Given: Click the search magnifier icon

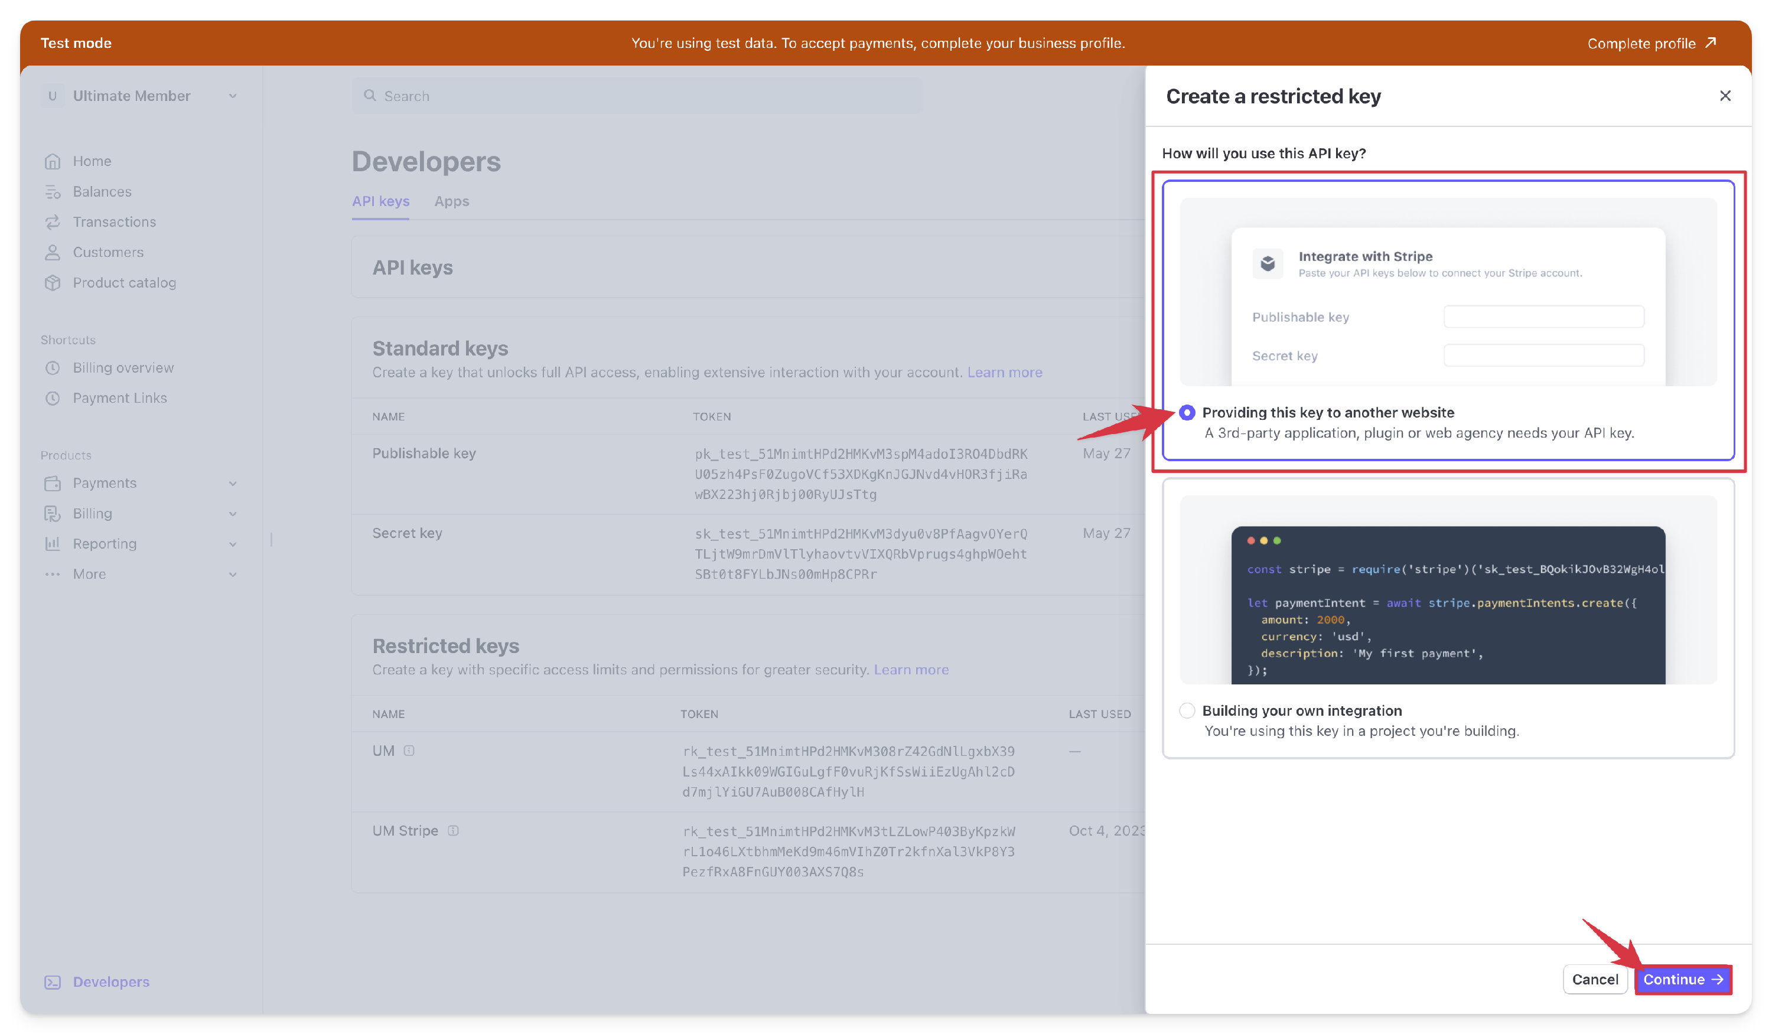Looking at the screenshot, I should point(370,96).
